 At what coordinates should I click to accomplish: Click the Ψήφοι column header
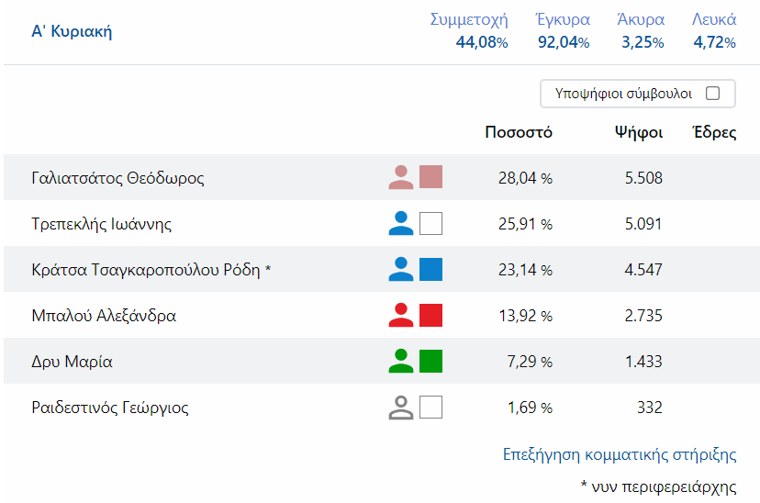(x=639, y=132)
